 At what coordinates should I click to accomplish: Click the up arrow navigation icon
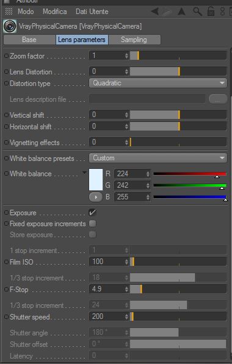point(181,11)
